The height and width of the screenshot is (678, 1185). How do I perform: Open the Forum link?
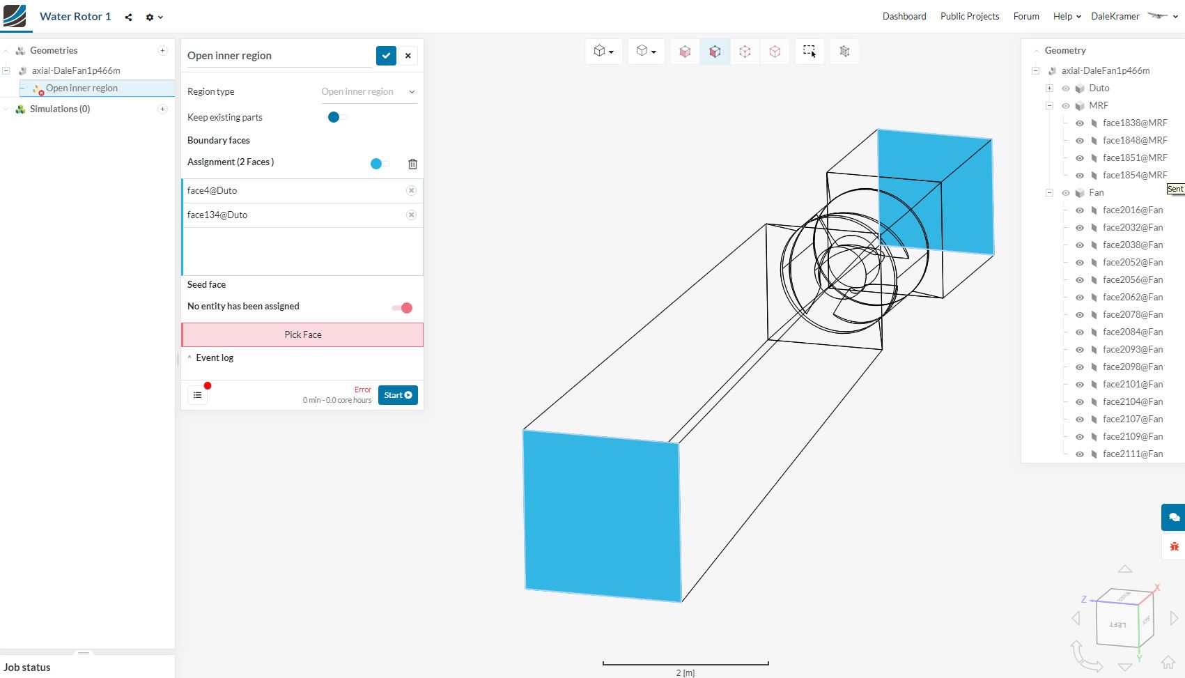(1026, 16)
